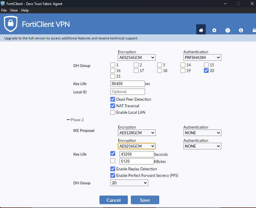Check DH Group 18 checkbox
The image size is (256, 208).
point(160,71)
